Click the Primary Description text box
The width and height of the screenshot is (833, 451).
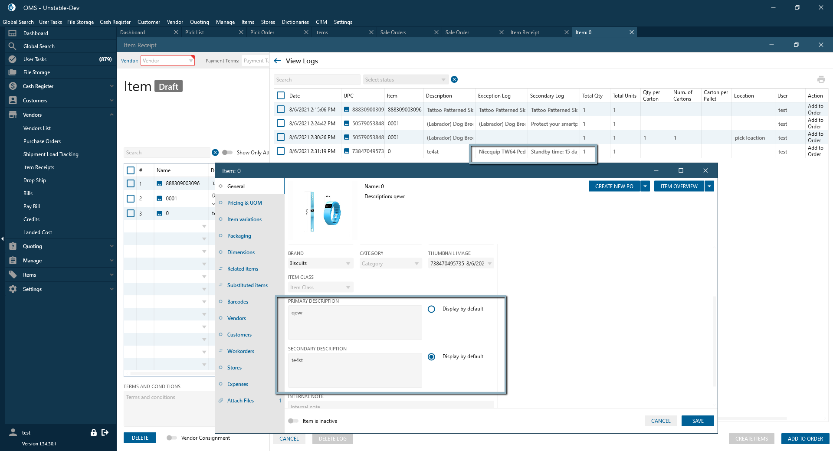pyautogui.click(x=355, y=323)
